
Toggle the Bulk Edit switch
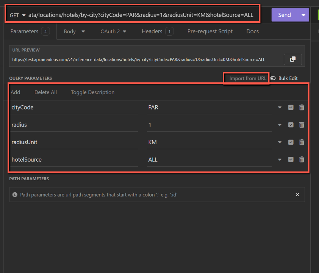point(273,78)
